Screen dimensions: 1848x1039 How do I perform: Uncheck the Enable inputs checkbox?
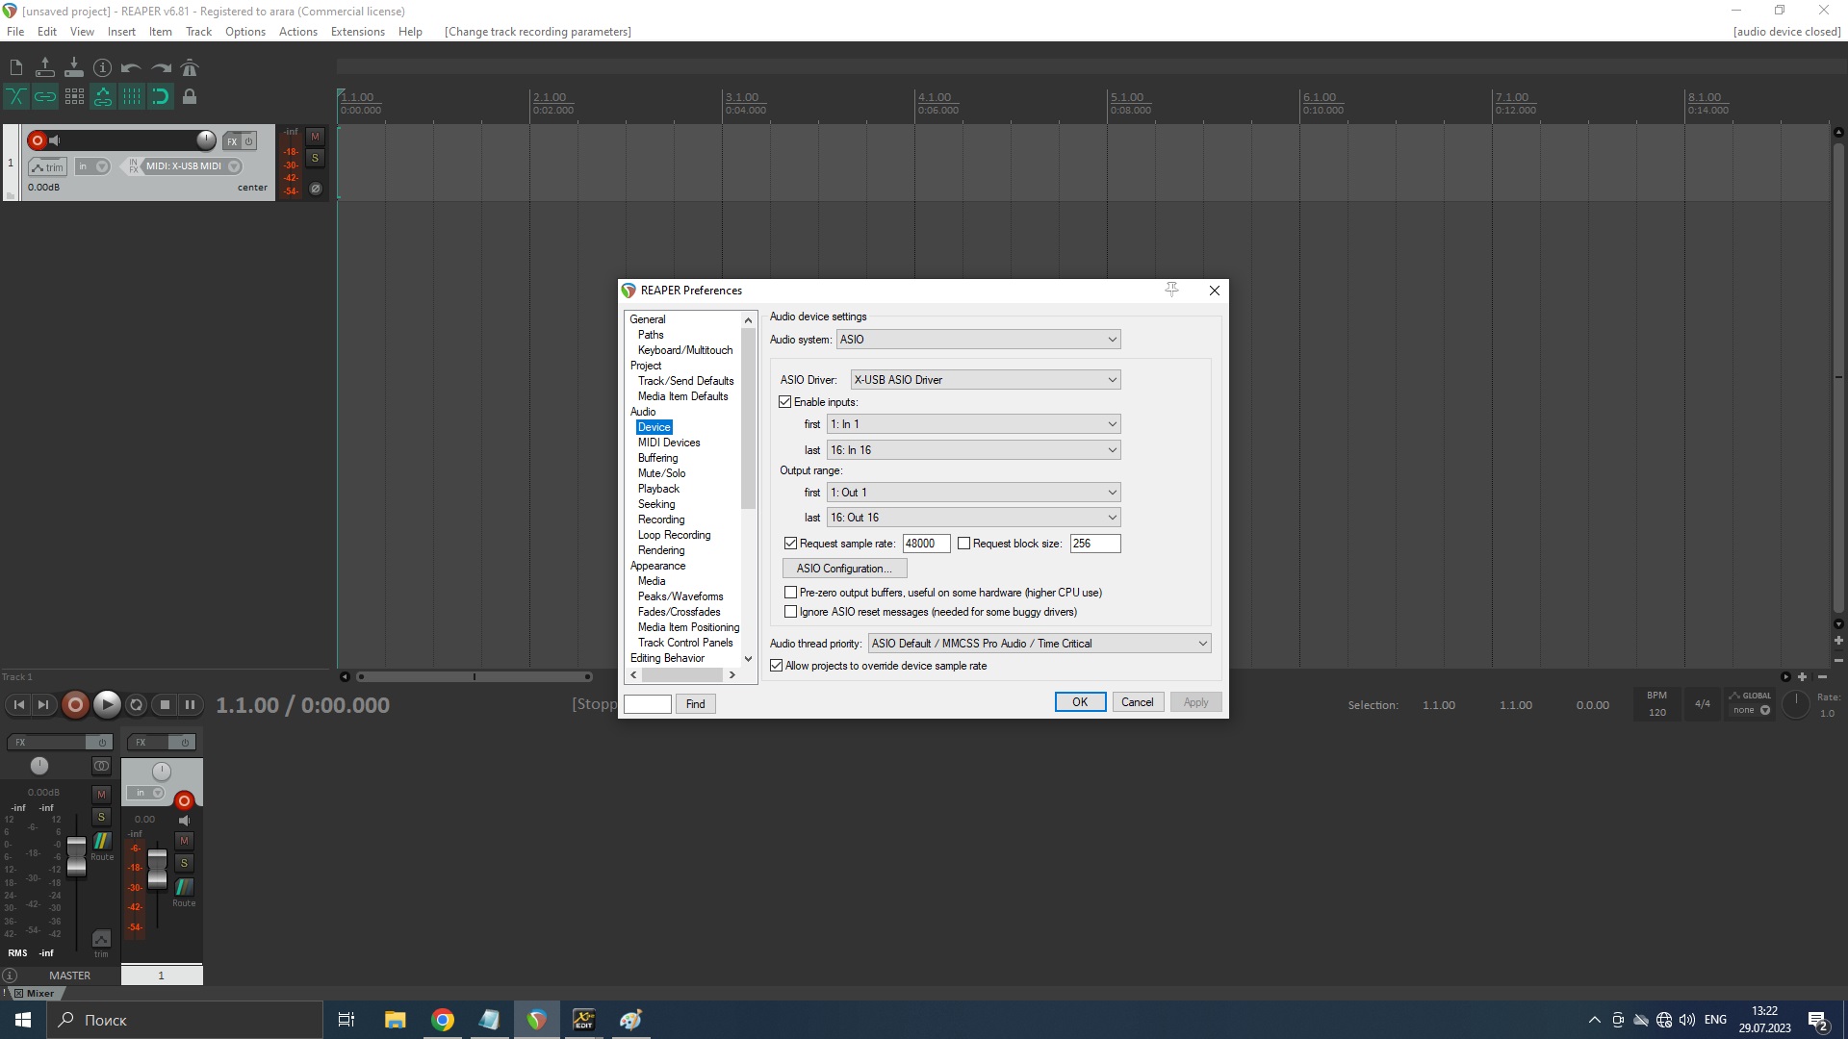tap(785, 402)
